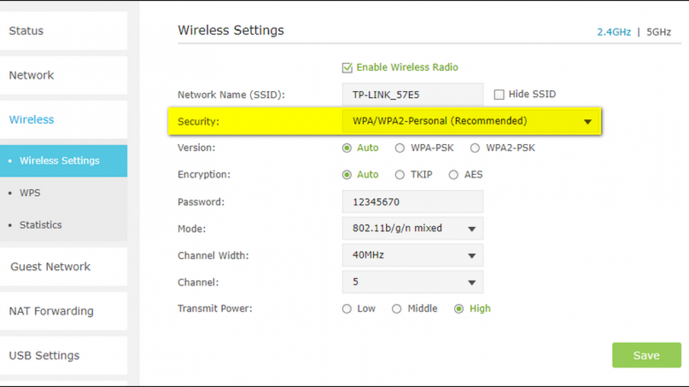
Task: Open USB Settings section
Action: (x=44, y=355)
